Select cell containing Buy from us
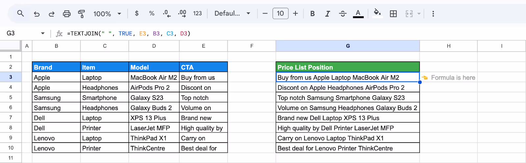 203,77
